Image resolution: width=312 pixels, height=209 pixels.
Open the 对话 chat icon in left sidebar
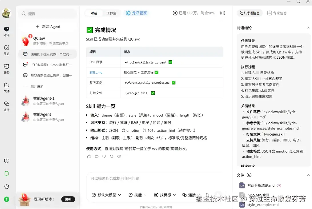[x=7, y=29]
